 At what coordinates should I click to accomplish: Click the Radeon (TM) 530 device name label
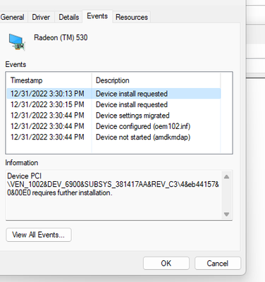point(61,37)
